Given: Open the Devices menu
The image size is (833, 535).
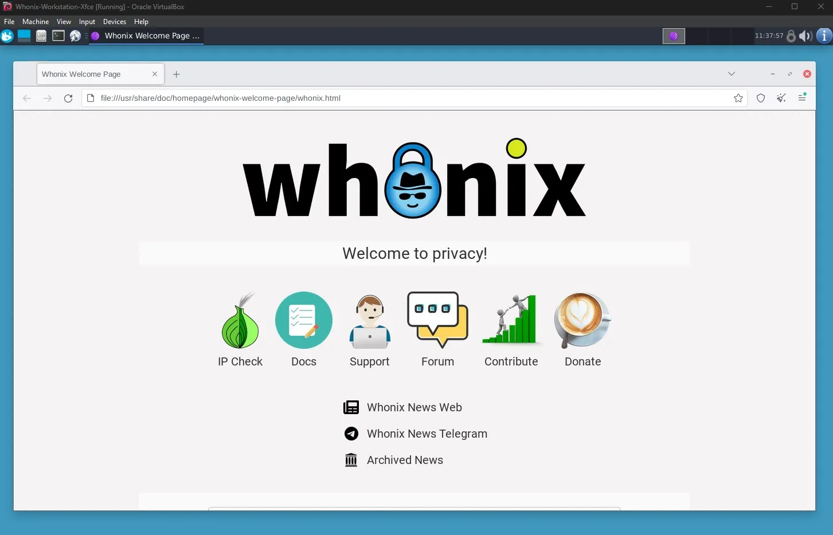Looking at the screenshot, I should 114,21.
